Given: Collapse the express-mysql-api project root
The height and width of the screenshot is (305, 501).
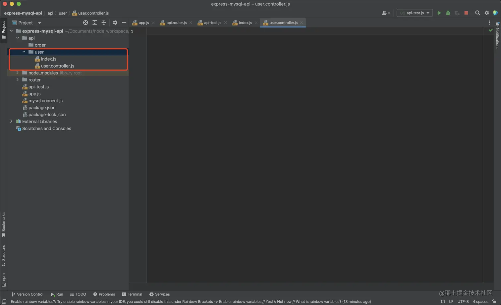Looking at the screenshot, I should 11,31.
